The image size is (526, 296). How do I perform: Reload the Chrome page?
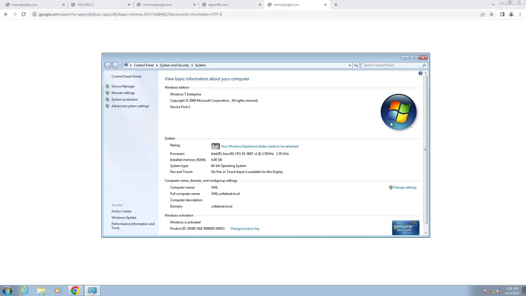[x=24, y=14]
